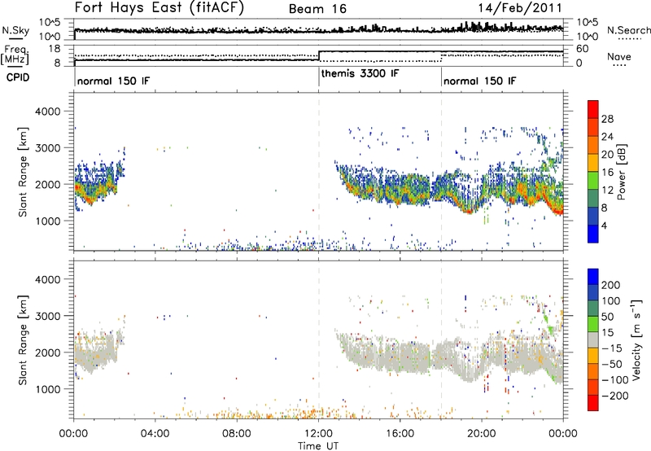Click the 'Time UT' axis title
651x451 pixels.
(318, 446)
